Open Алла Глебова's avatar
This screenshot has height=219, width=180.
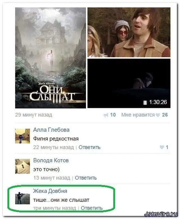tap(22, 136)
